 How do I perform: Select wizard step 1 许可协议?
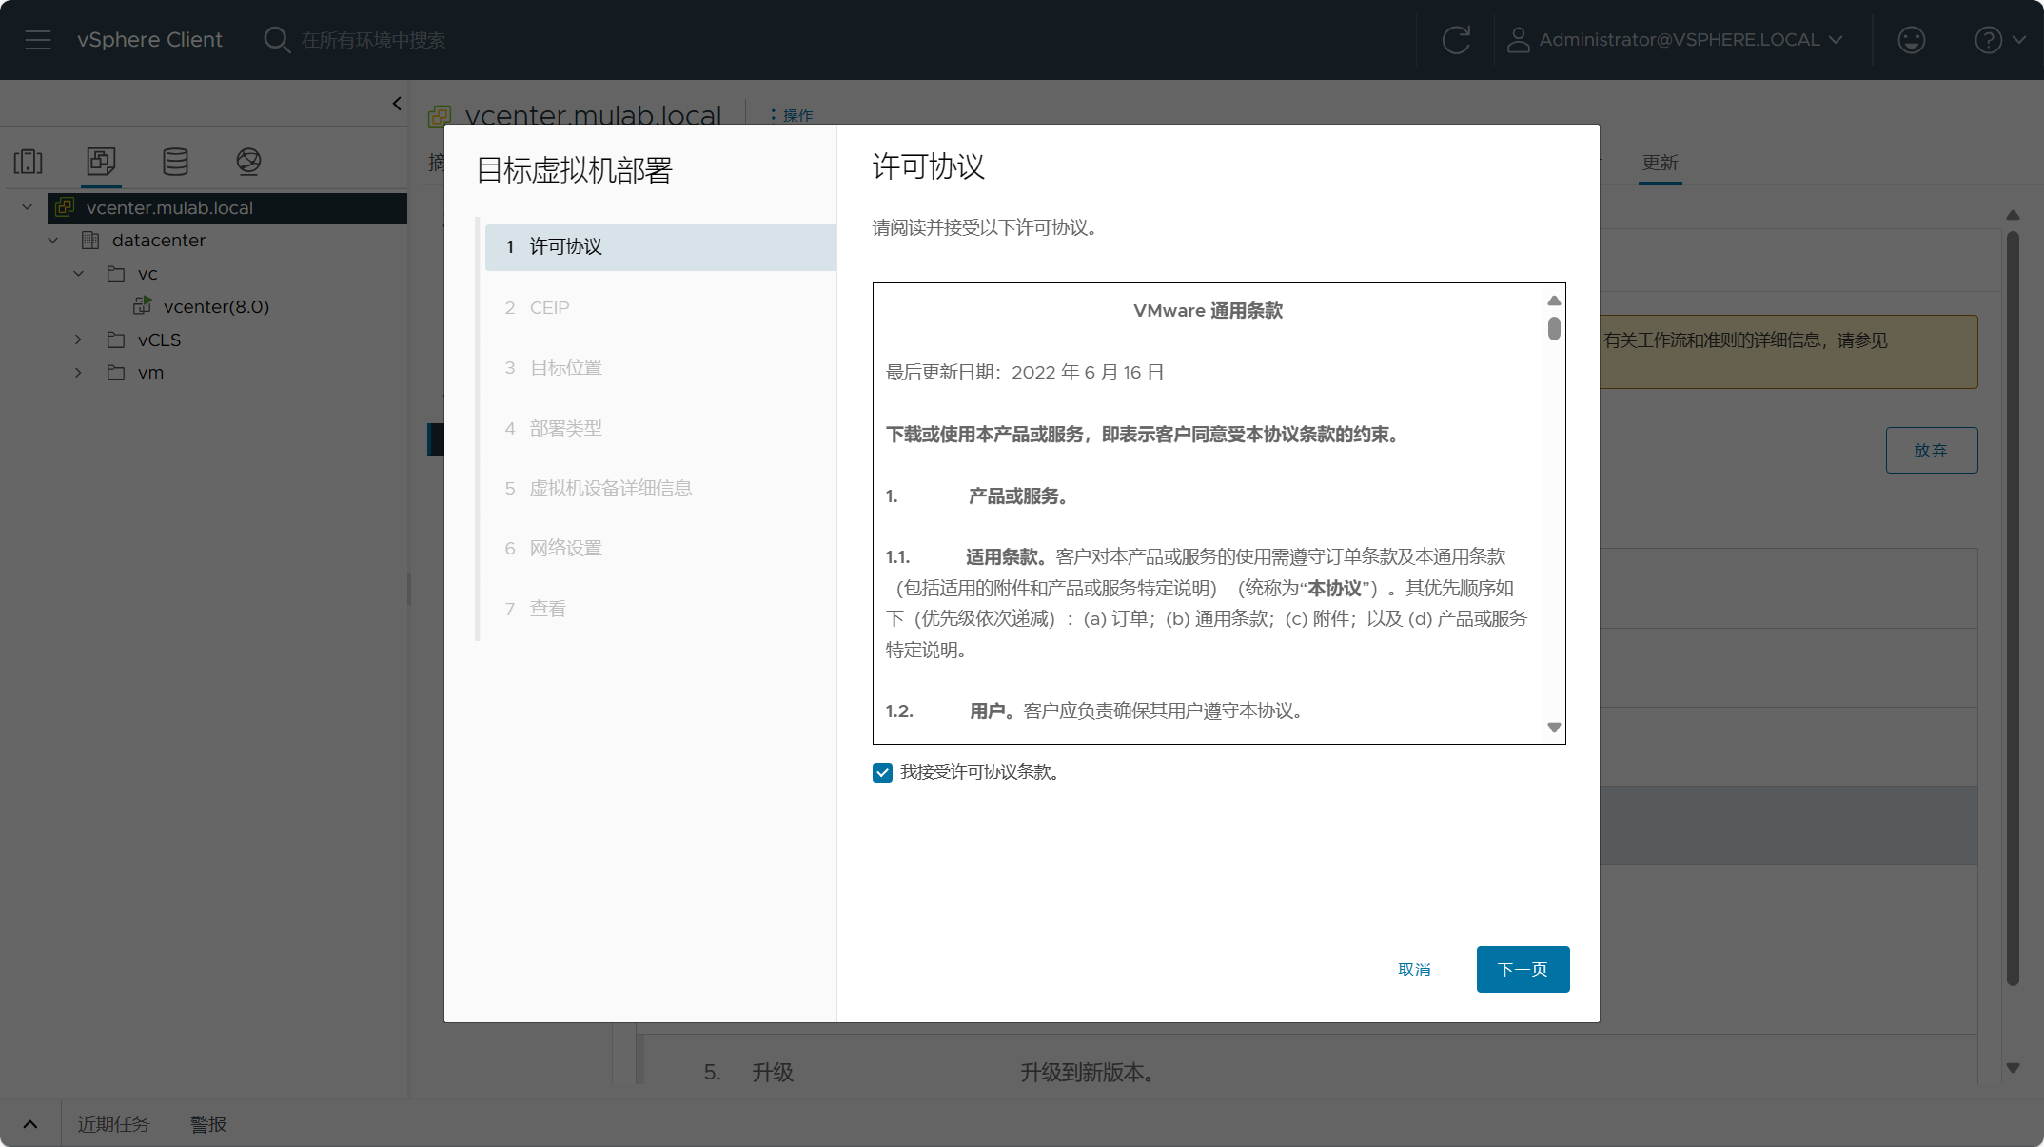pos(660,247)
